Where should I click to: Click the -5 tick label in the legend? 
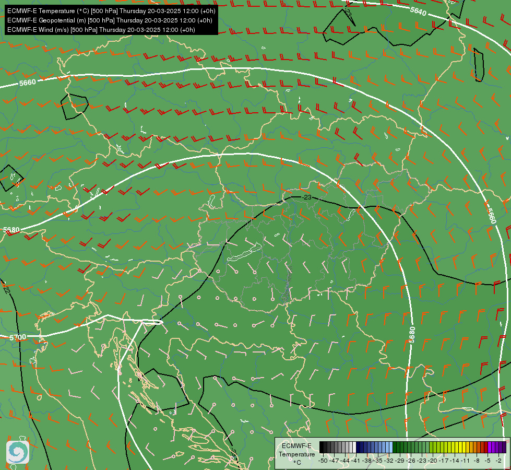pos(488,461)
